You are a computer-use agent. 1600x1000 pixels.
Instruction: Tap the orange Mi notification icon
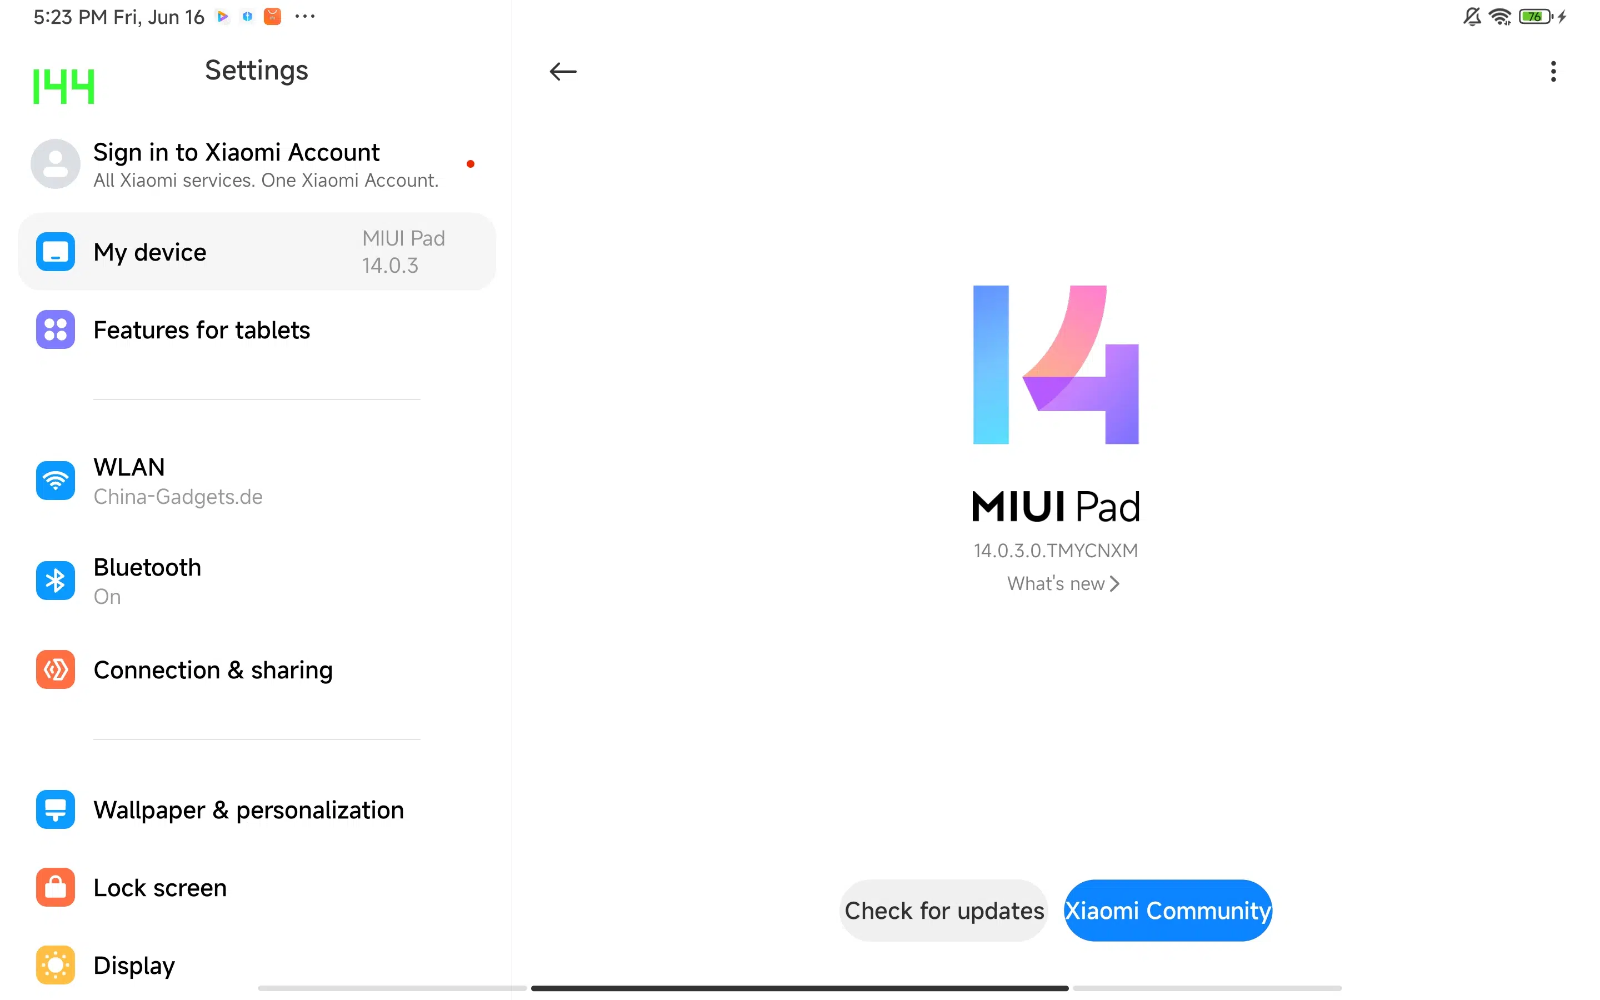pos(272,17)
